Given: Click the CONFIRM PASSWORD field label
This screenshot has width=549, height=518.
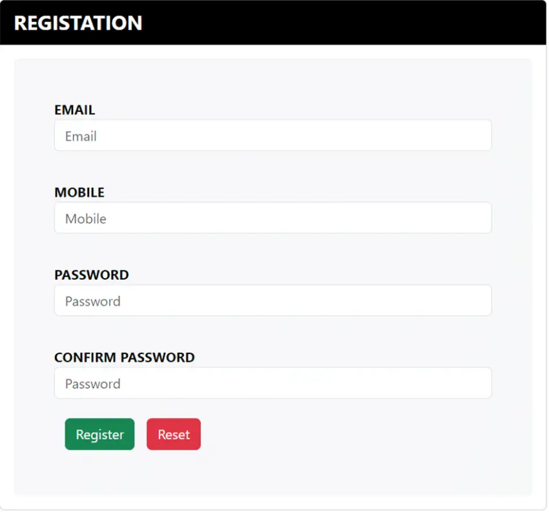Looking at the screenshot, I should click(124, 357).
